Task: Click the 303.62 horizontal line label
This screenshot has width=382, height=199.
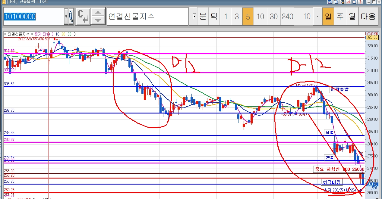Action: [x=9, y=84]
